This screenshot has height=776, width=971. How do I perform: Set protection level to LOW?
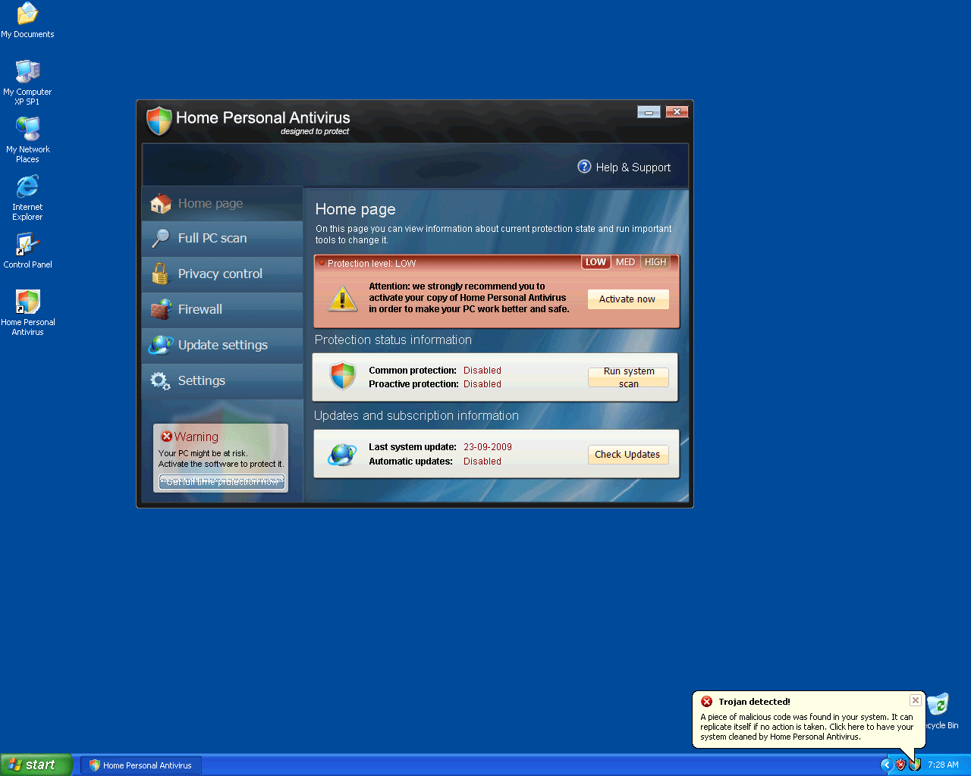(595, 262)
